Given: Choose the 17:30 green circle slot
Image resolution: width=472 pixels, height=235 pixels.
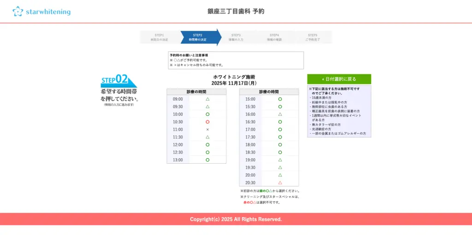Looking at the screenshot, I should coord(280,137).
